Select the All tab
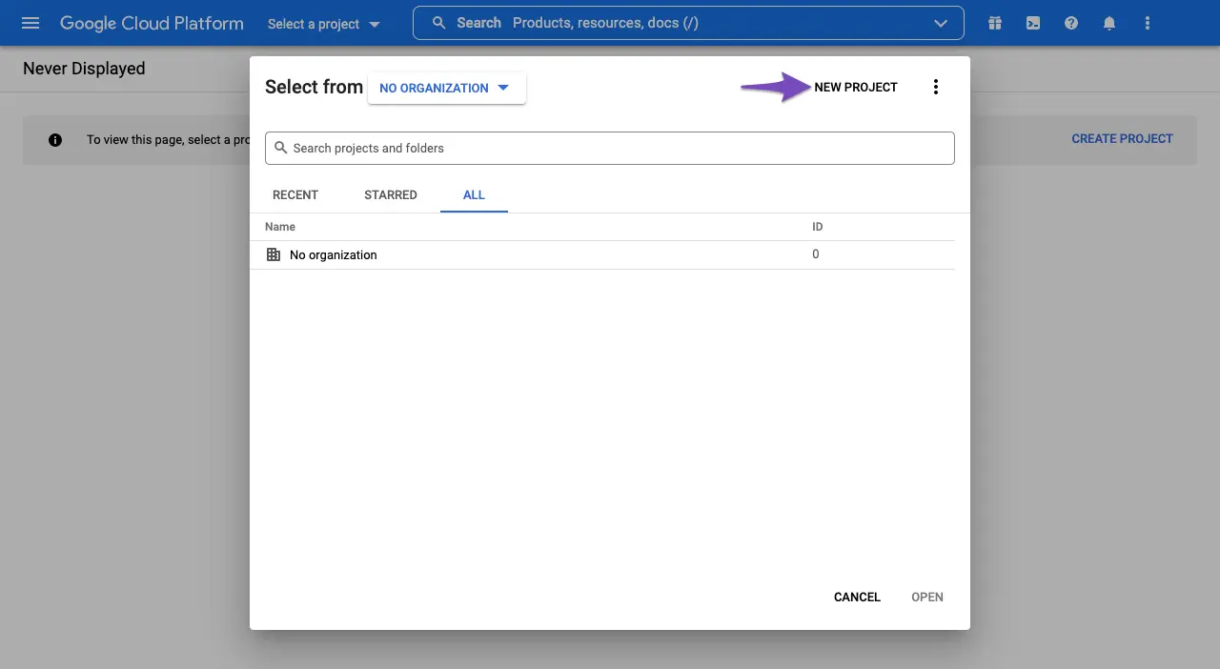Viewport: 1220px width, 669px height. pyautogui.click(x=474, y=194)
